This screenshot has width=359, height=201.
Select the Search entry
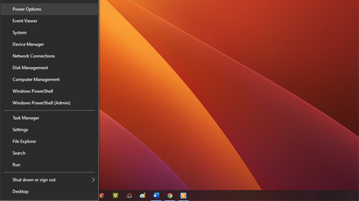coord(49,153)
